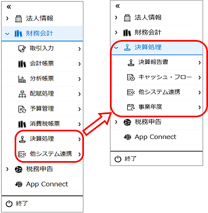This screenshot has height=213, width=208.
Task: Collapse 決算処理 chevron in right menu
Action: coord(116,48)
